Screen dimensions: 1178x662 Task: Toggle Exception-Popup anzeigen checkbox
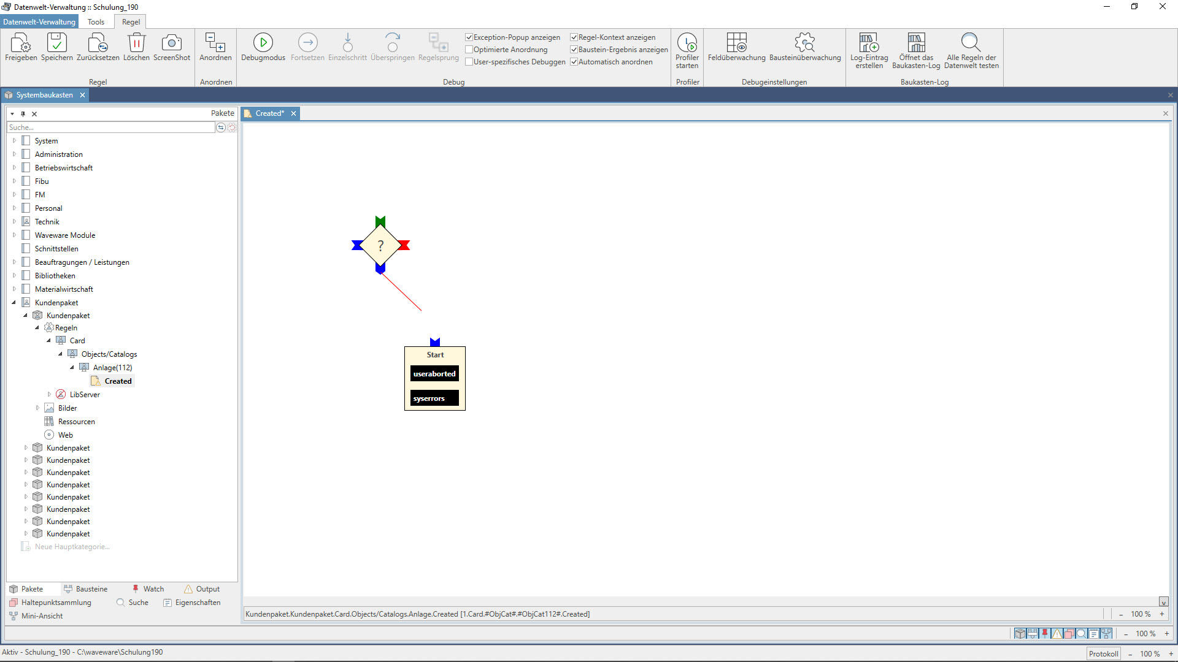point(469,37)
